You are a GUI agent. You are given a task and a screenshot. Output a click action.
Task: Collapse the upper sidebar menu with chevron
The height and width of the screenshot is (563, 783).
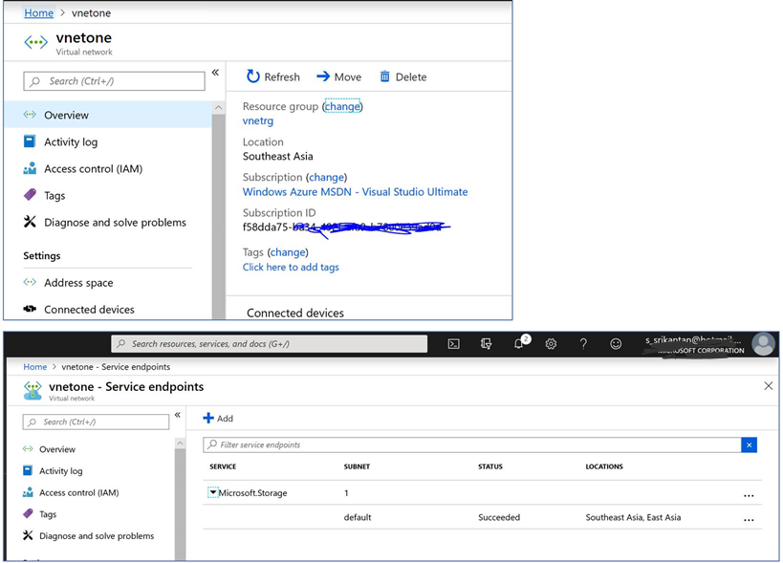point(215,73)
